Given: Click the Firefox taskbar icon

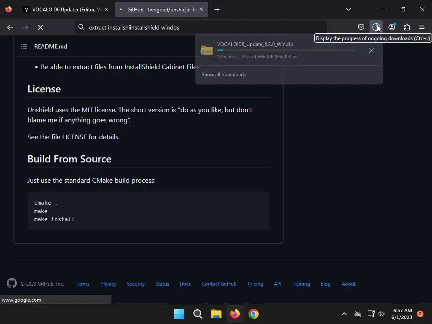Looking at the screenshot, I should [235, 314].
